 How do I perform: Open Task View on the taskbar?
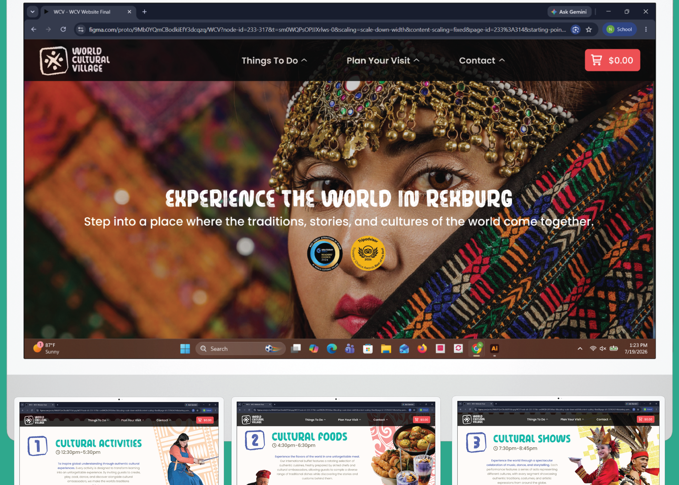(296, 348)
